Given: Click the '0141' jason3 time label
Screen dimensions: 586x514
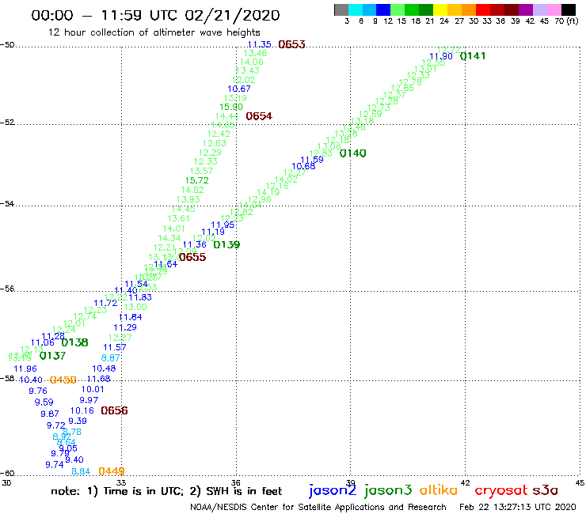Looking at the screenshot, I should tap(473, 56).
